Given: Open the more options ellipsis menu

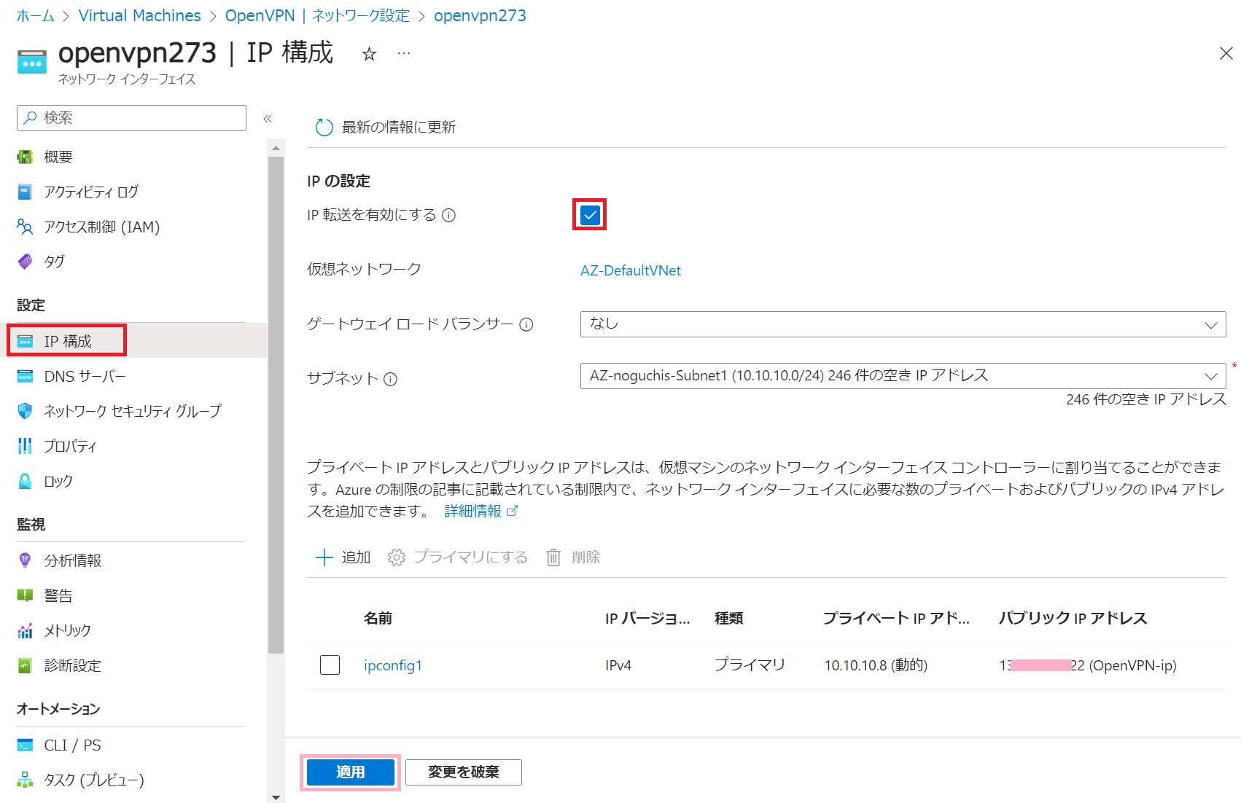Looking at the screenshot, I should (404, 53).
